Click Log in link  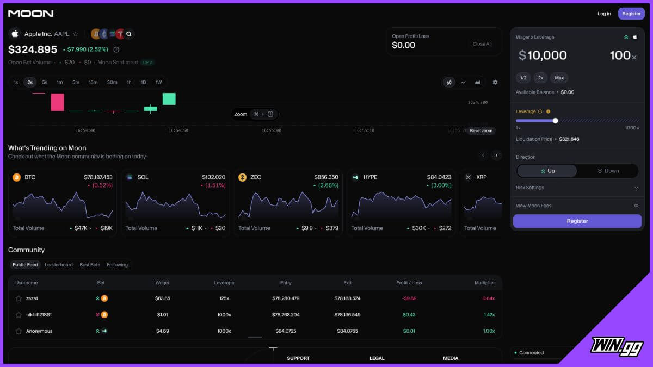pyautogui.click(x=604, y=14)
